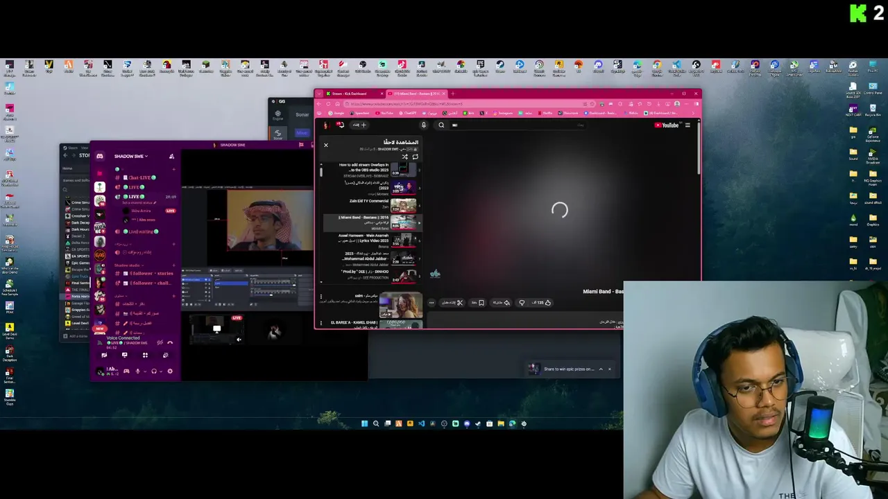888x499 pixels.
Task: Open the YouTube account avatar menu
Action: pyautogui.click(x=326, y=125)
